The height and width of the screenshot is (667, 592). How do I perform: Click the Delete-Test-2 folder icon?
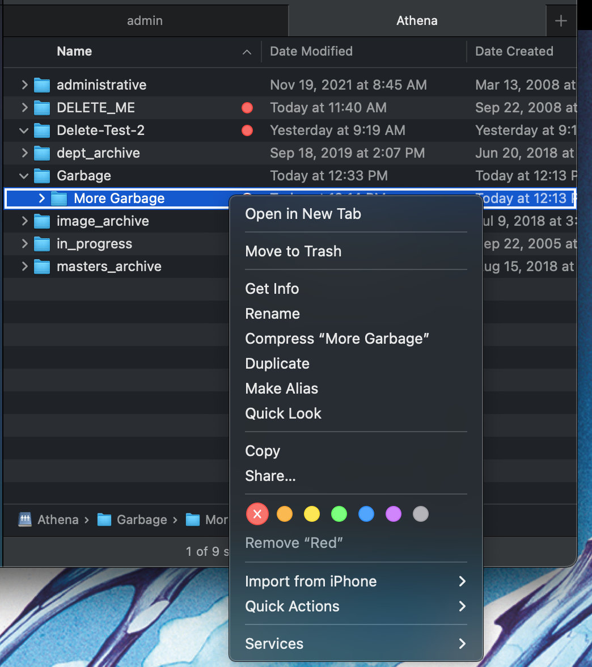click(42, 130)
